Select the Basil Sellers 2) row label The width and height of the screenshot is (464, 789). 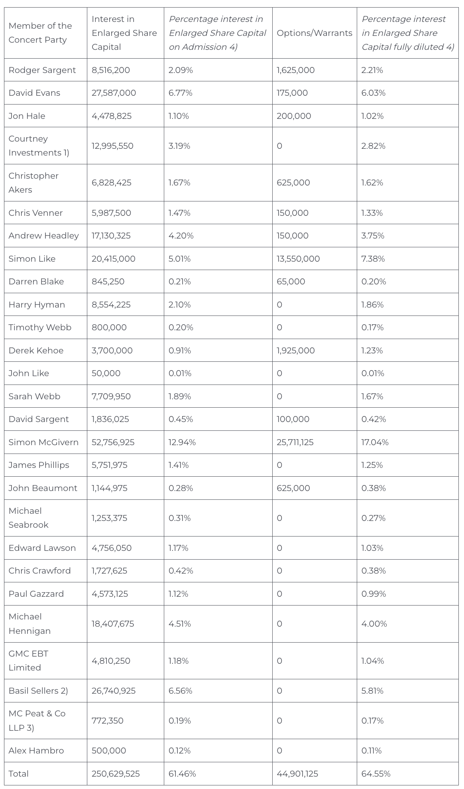(38, 691)
